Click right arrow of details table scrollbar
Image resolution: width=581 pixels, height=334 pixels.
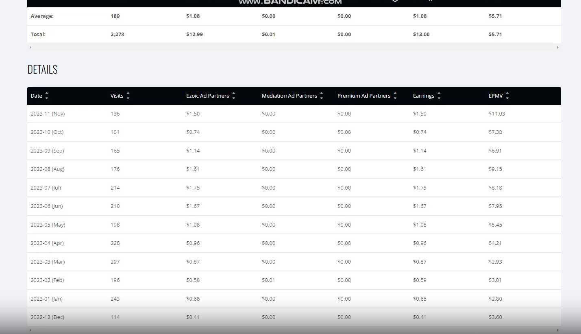[x=558, y=330]
